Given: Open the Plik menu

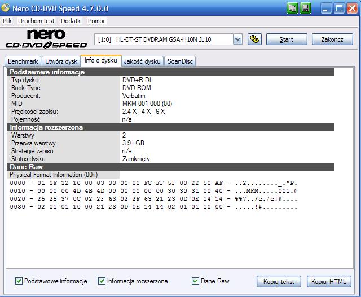Looking at the screenshot, I should [x=7, y=21].
